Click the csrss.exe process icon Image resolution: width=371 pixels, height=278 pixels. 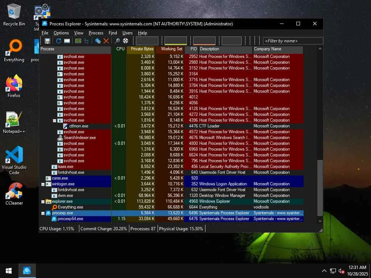coord(49,178)
